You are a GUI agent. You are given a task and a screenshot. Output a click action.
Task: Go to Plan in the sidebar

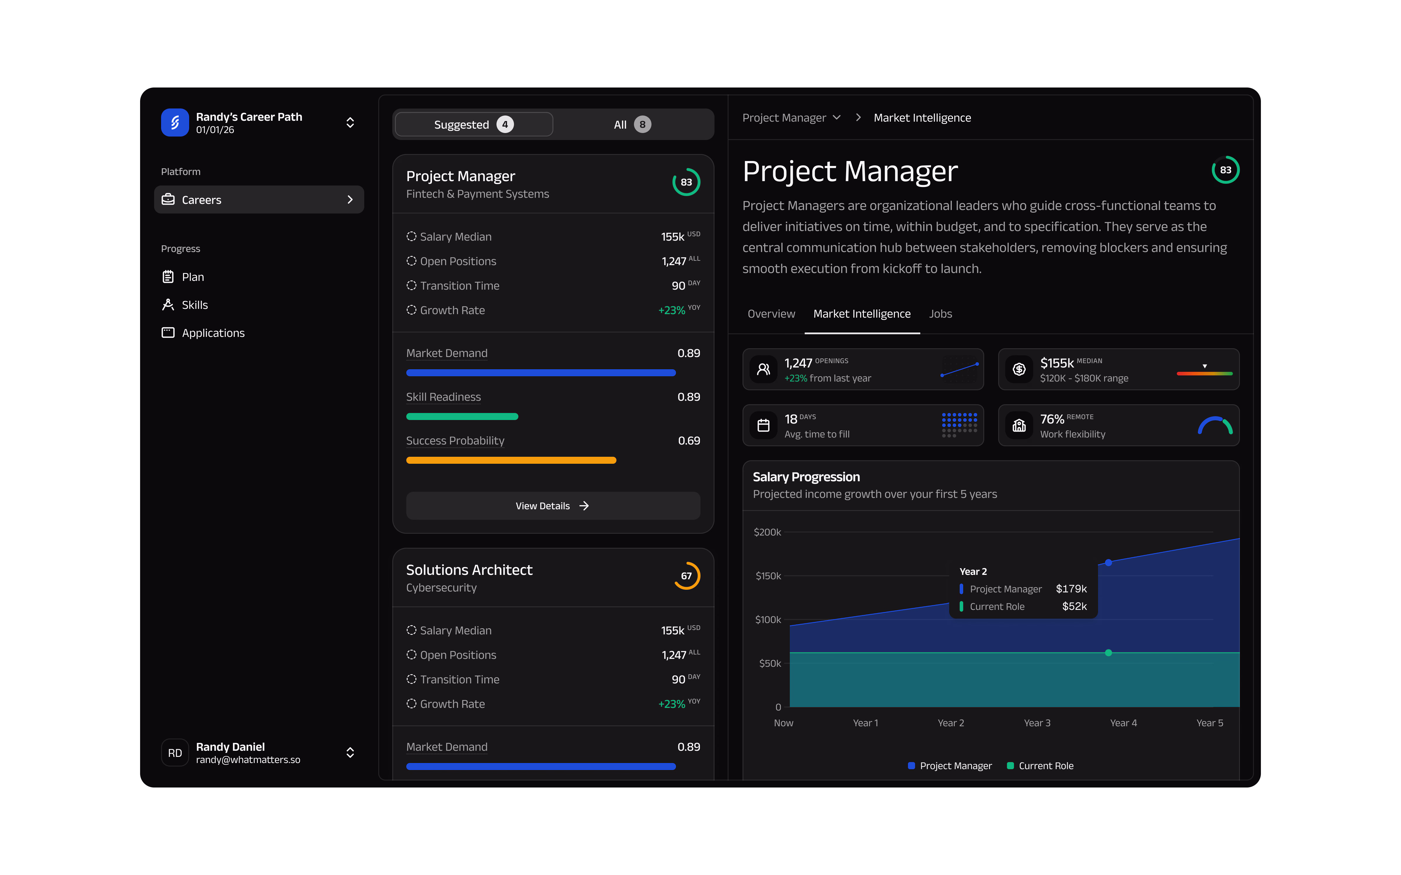259,276
